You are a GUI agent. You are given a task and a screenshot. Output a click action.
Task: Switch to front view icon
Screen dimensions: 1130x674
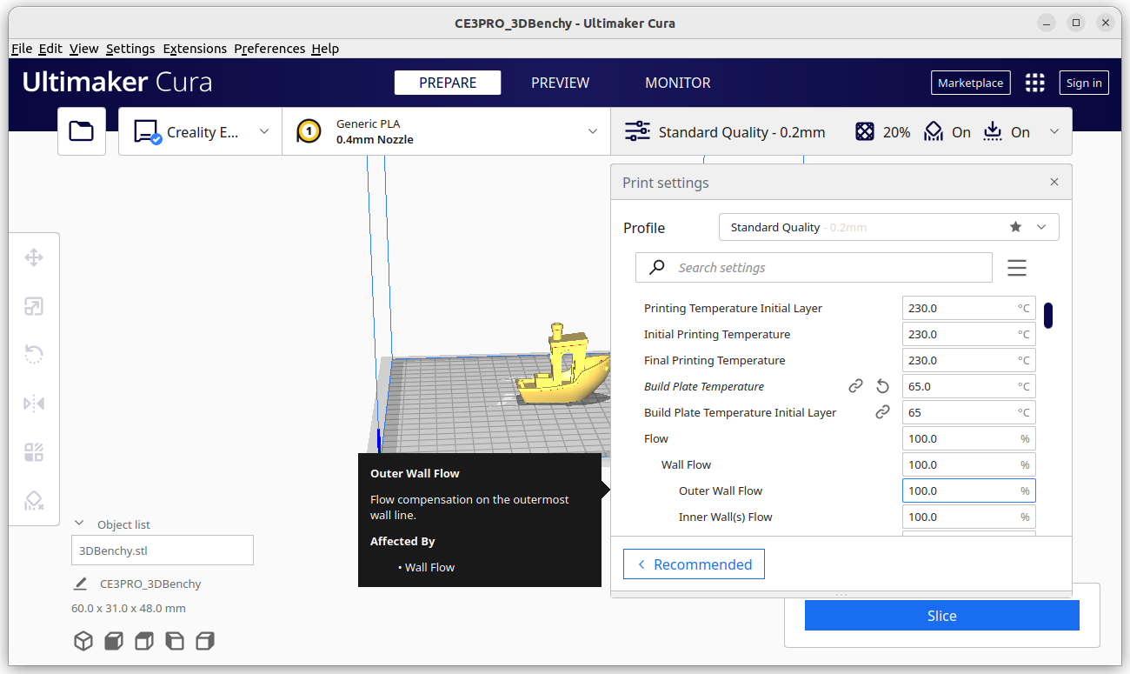(114, 641)
